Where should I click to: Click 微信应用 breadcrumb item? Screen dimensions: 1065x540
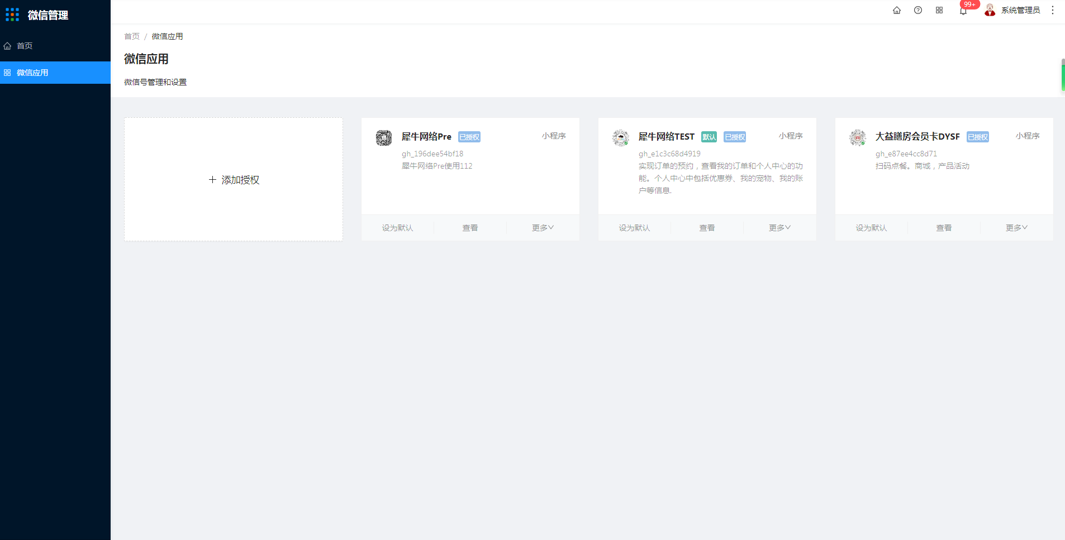(168, 36)
